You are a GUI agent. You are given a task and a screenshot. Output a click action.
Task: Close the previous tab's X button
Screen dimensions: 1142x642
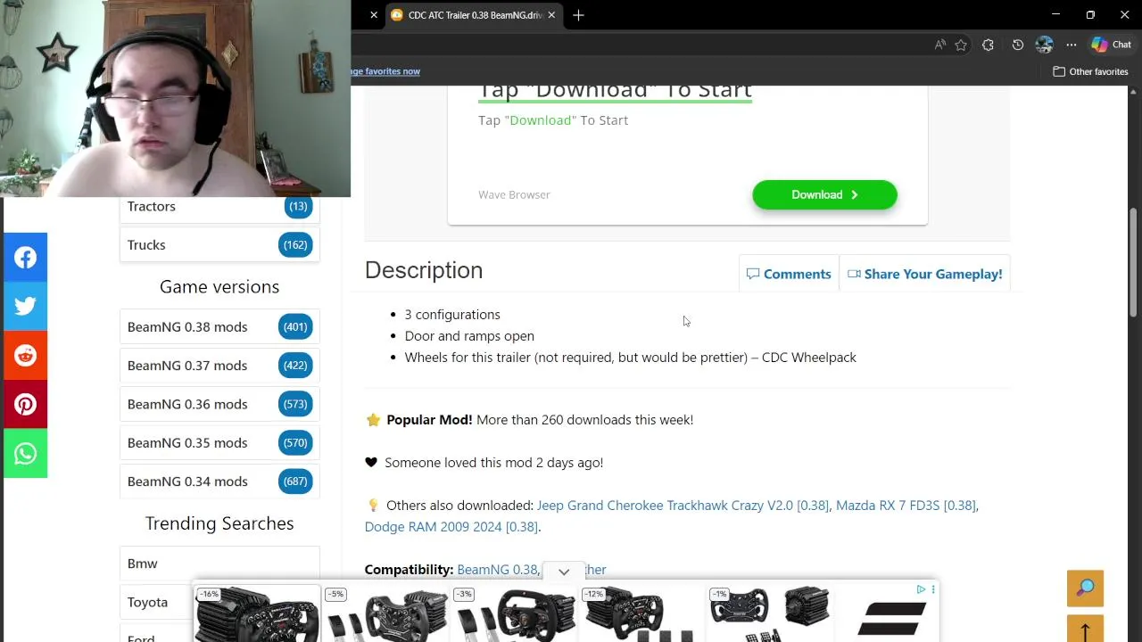[374, 15]
